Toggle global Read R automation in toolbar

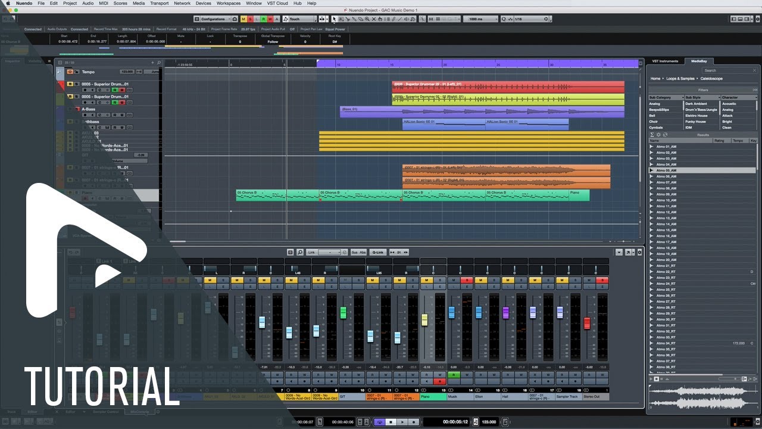point(263,19)
